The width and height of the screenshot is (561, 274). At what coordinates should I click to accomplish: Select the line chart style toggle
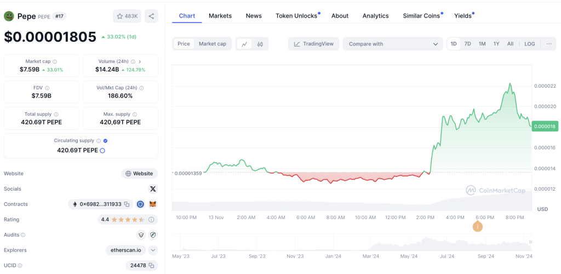click(x=244, y=44)
